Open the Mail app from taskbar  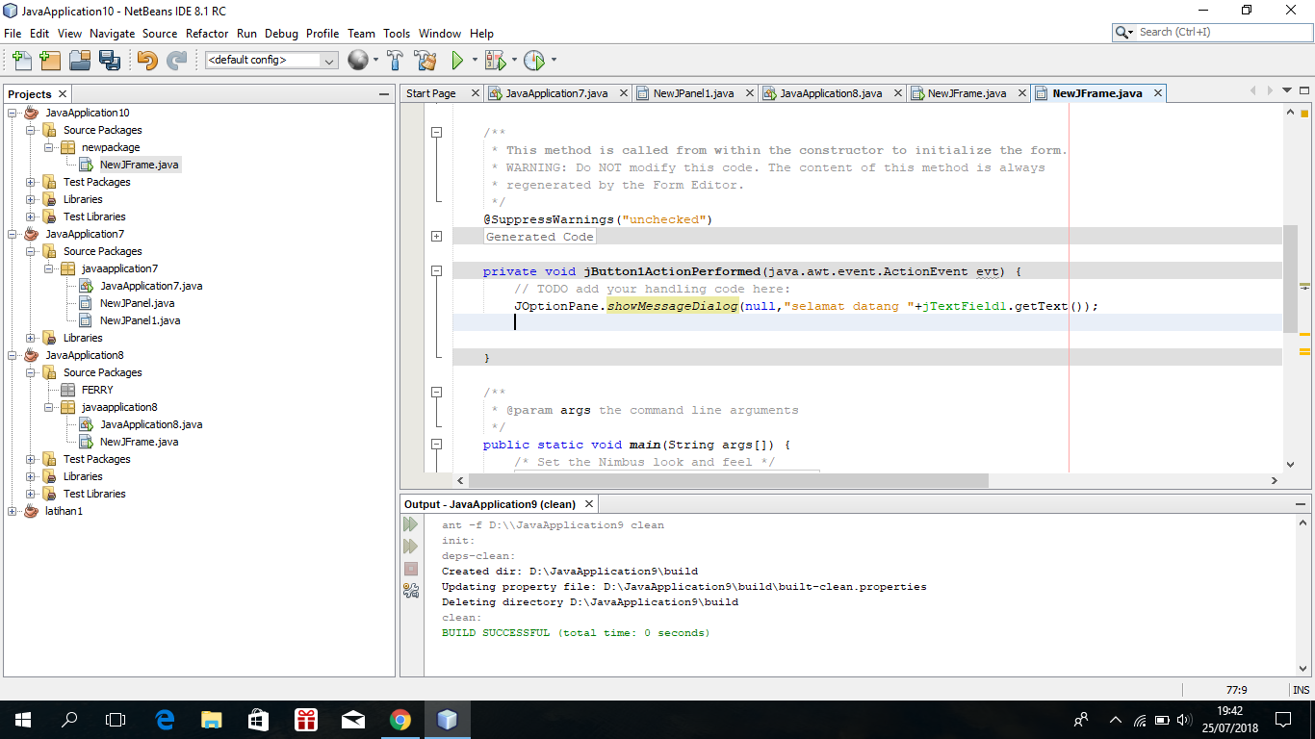pyautogui.click(x=353, y=720)
